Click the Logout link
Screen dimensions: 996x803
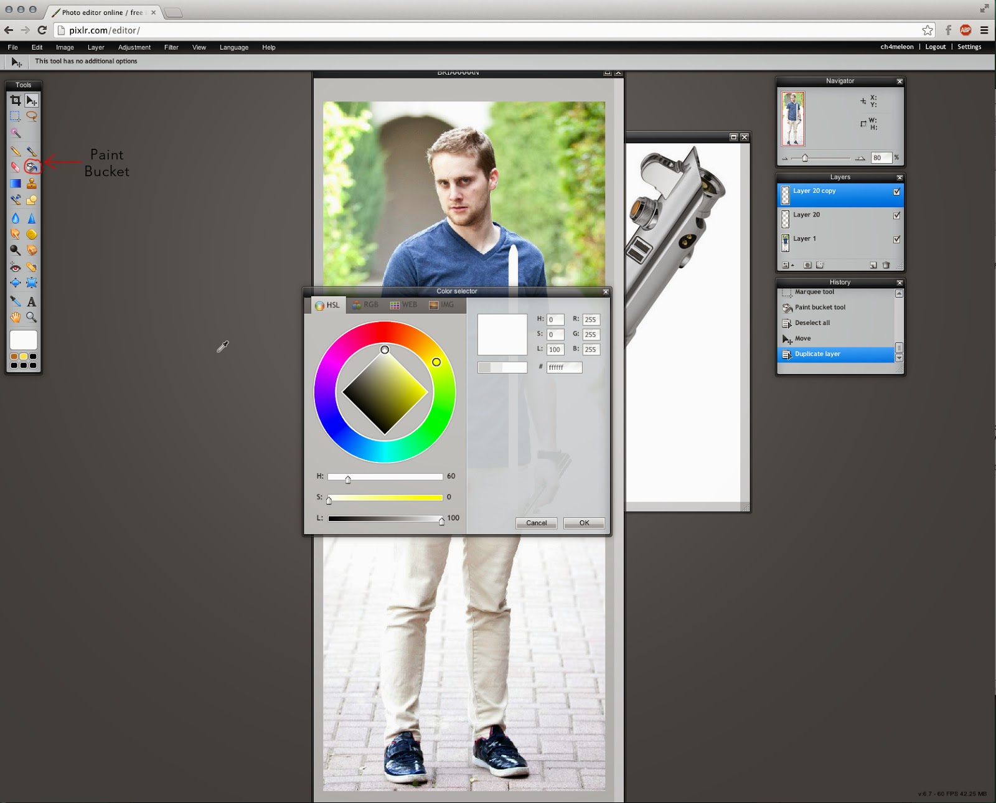(x=935, y=47)
